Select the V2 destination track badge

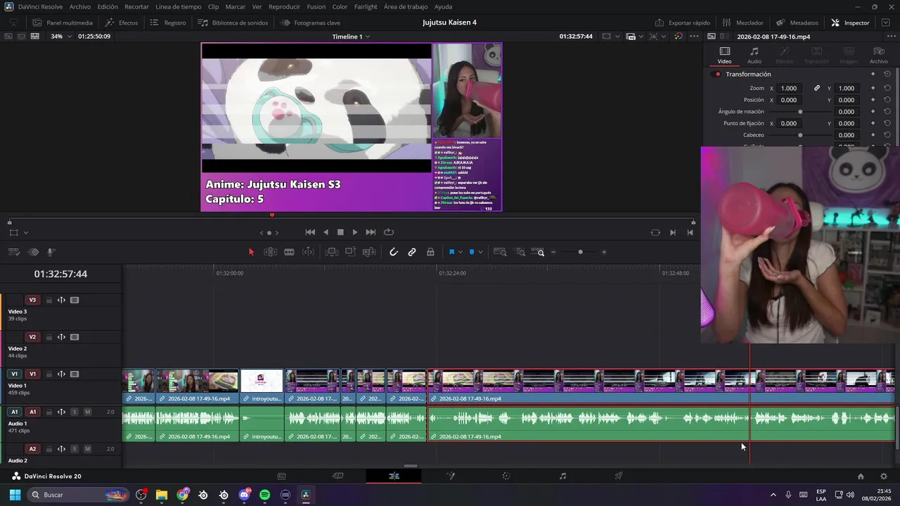(x=32, y=337)
